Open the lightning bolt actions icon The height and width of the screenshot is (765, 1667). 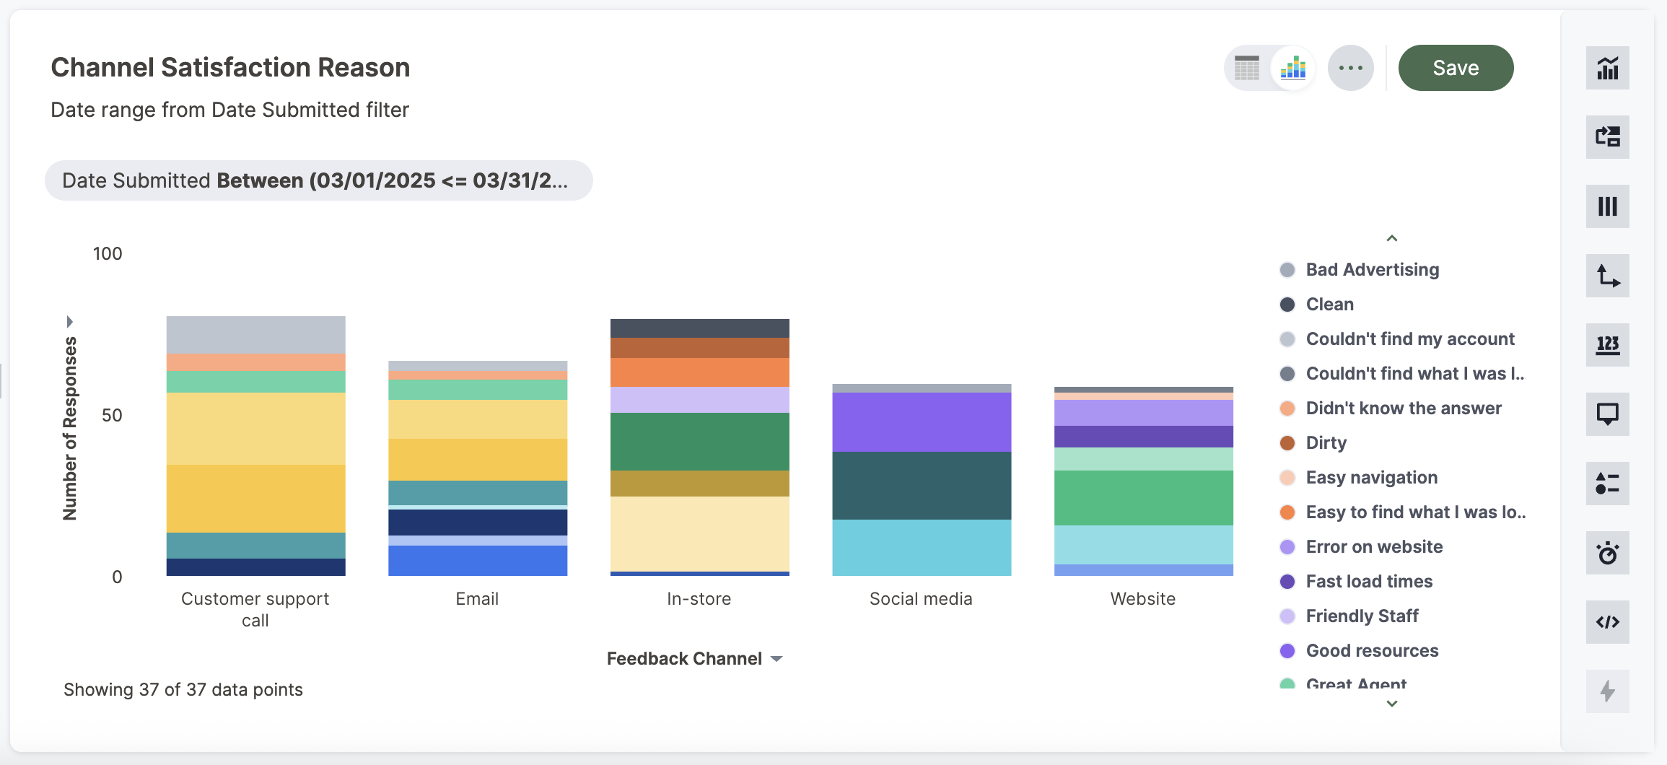click(1607, 691)
